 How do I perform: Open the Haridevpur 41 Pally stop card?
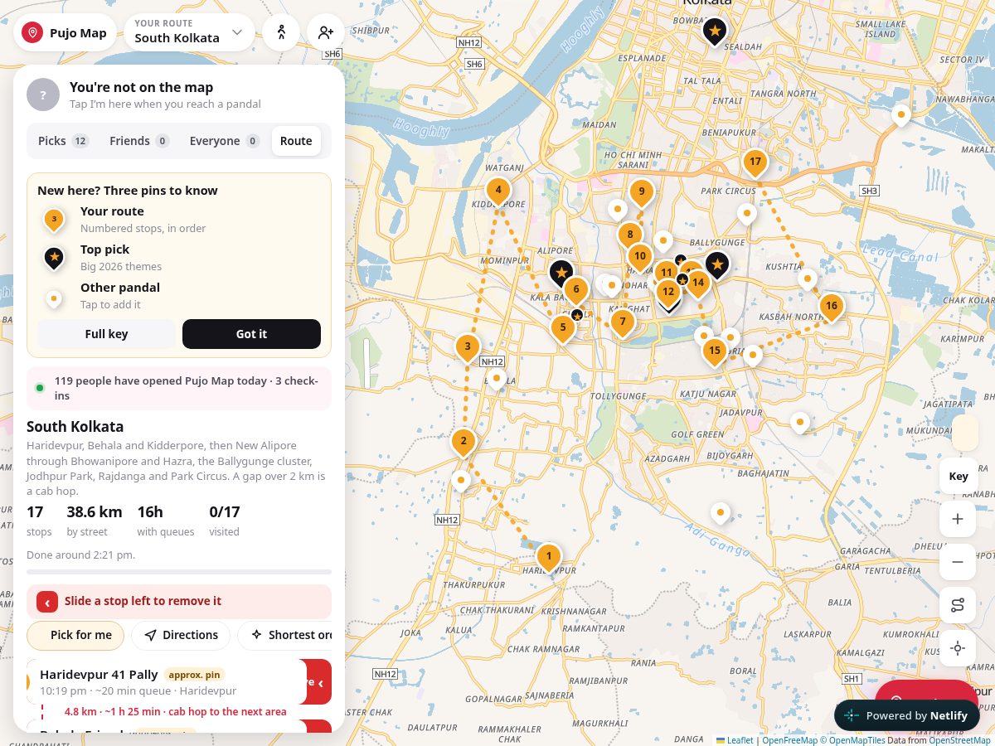pos(167,682)
